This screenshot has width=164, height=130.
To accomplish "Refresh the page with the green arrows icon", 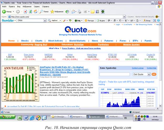I will pos(30,12).
